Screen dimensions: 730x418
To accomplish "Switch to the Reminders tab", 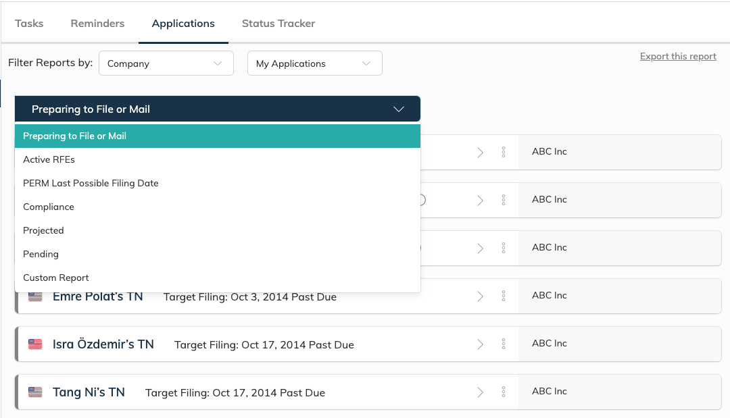I will tap(97, 23).
